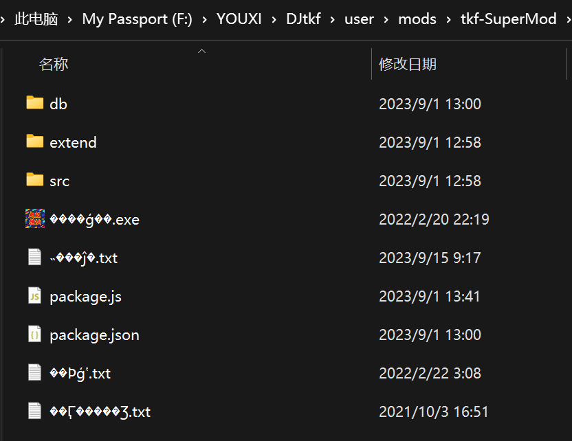This screenshot has height=441, width=572.
Task: Select the package.json file name
Action: (x=94, y=335)
